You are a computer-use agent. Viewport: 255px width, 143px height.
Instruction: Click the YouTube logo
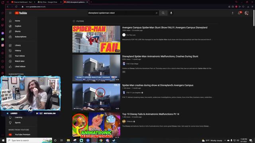(x=21, y=13)
